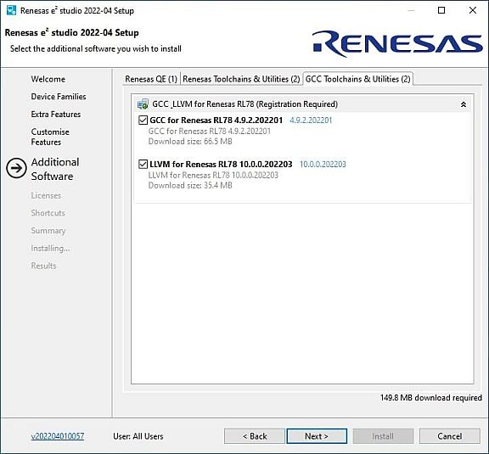Click the Back button

pos(255,436)
